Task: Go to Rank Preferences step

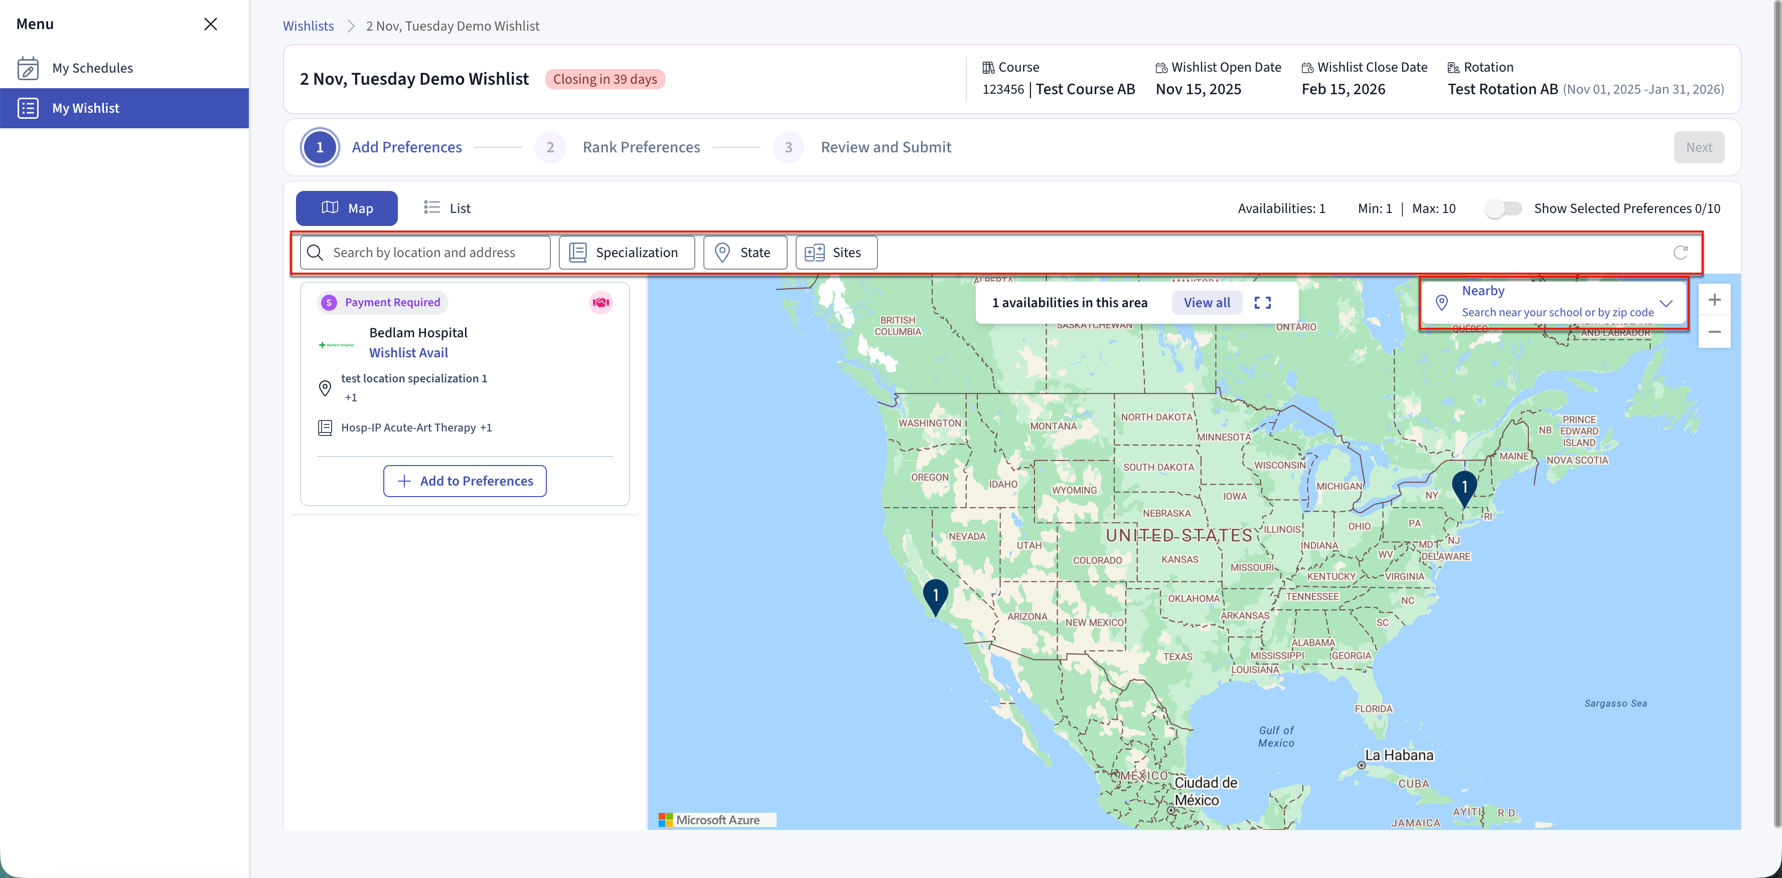Action: coord(641,147)
